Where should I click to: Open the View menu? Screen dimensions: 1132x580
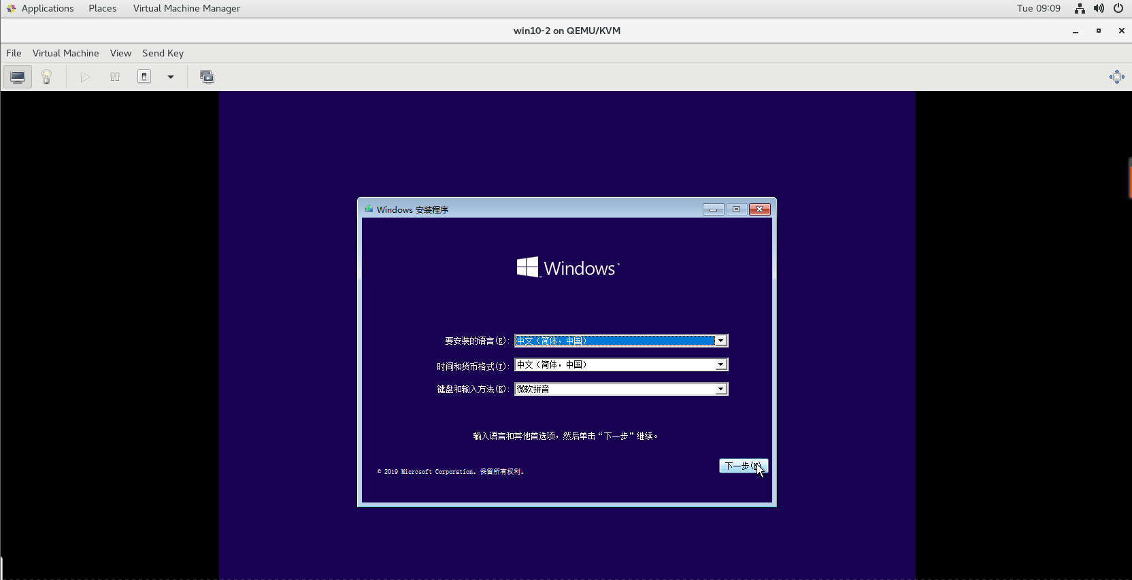coord(120,53)
